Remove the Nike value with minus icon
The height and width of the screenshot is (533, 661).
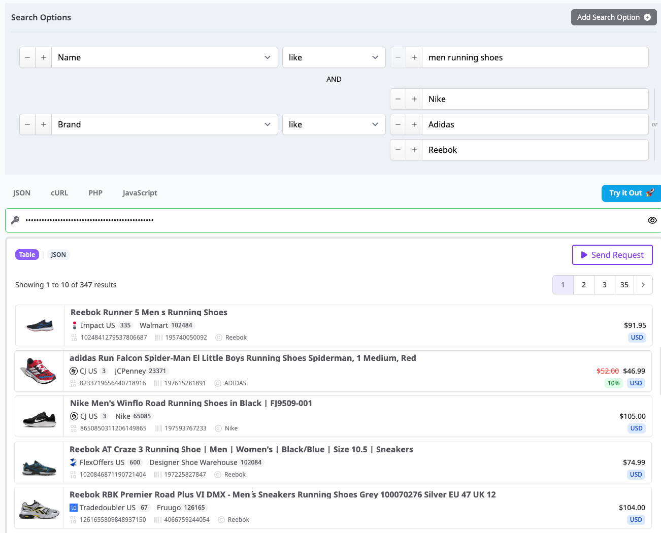pyautogui.click(x=398, y=99)
